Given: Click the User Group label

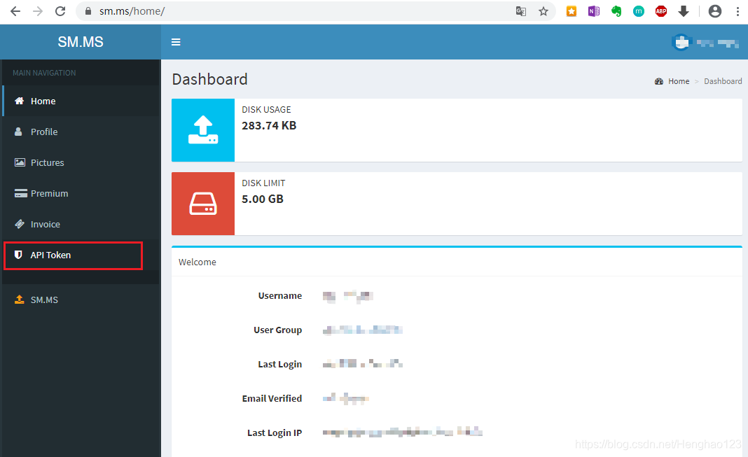Looking at the screenshot, I should [277, 330].
